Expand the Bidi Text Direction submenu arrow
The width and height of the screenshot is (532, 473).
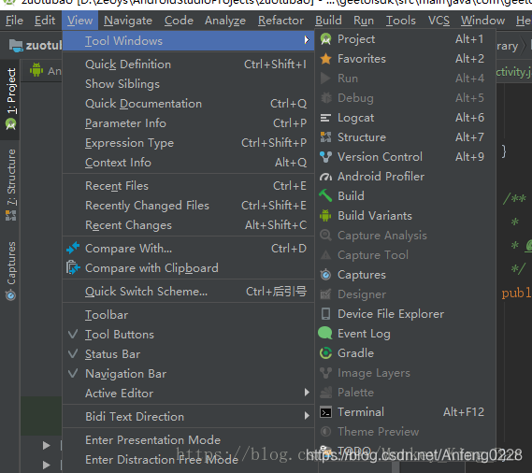coord(307,416)
